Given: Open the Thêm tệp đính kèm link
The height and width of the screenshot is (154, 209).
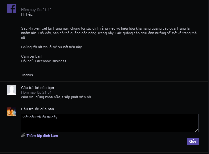Looking at the screenshot, I should 42,136.
